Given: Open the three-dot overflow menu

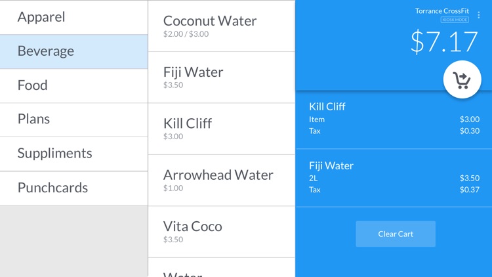Looking at the screenshot, I should point(479,15).
